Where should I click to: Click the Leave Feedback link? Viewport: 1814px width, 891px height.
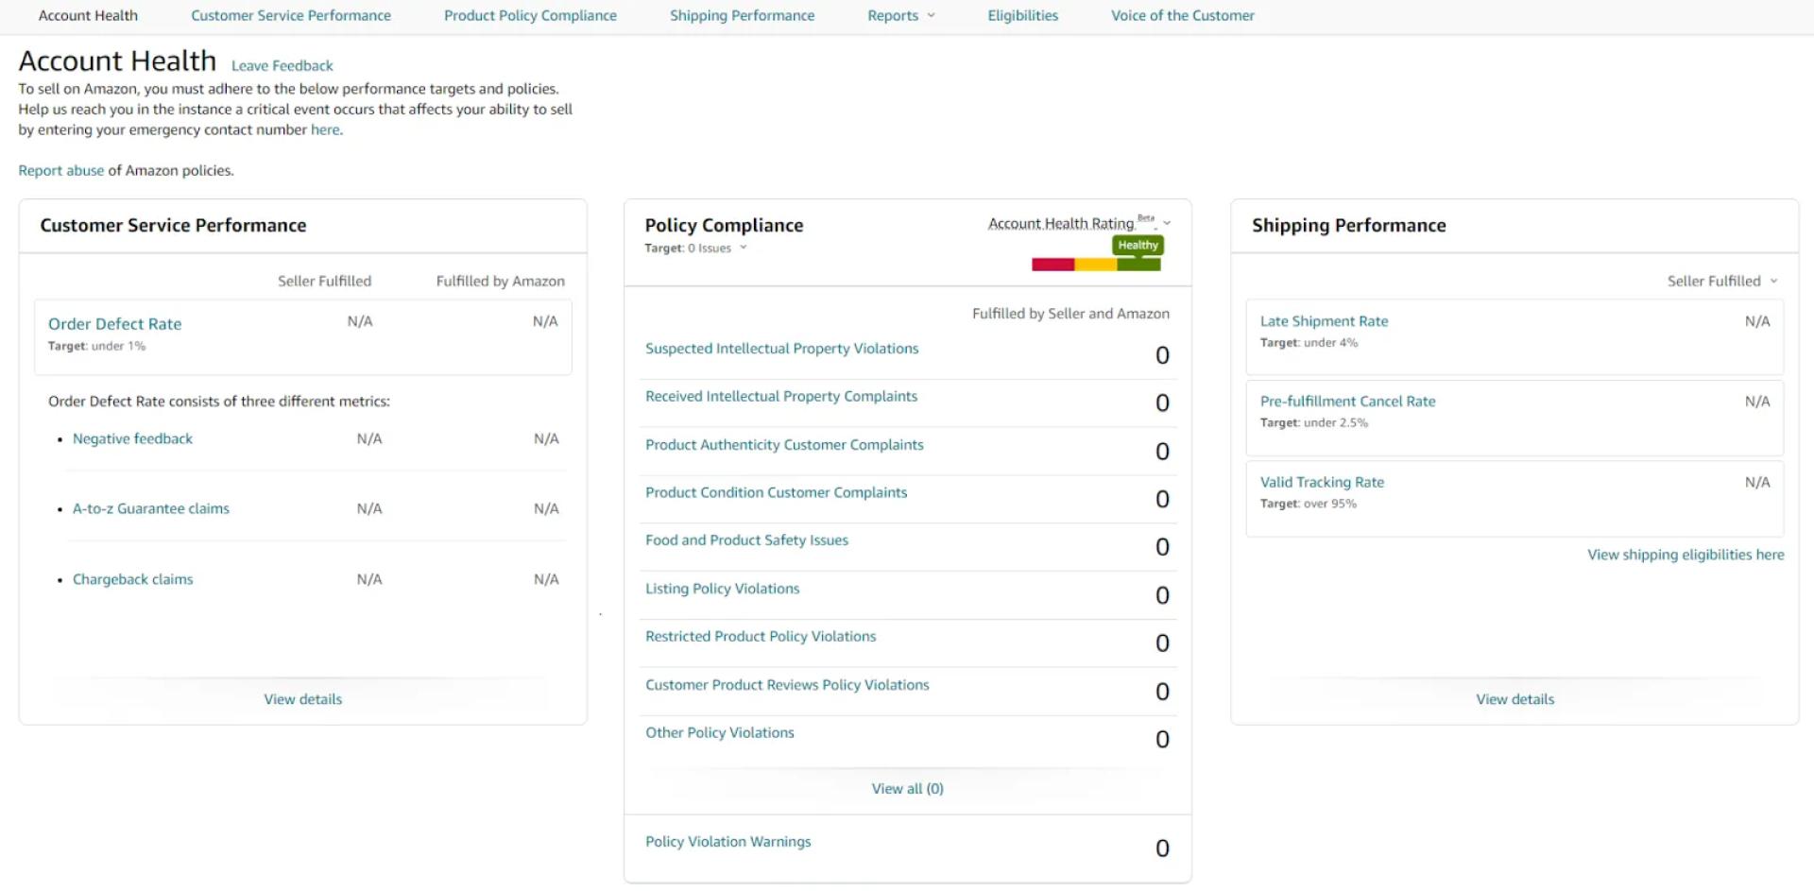282,65
